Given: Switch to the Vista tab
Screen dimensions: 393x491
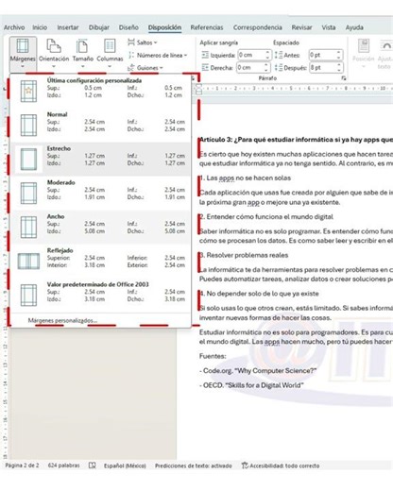Looking at the screenshot, I should click(329, 27).
